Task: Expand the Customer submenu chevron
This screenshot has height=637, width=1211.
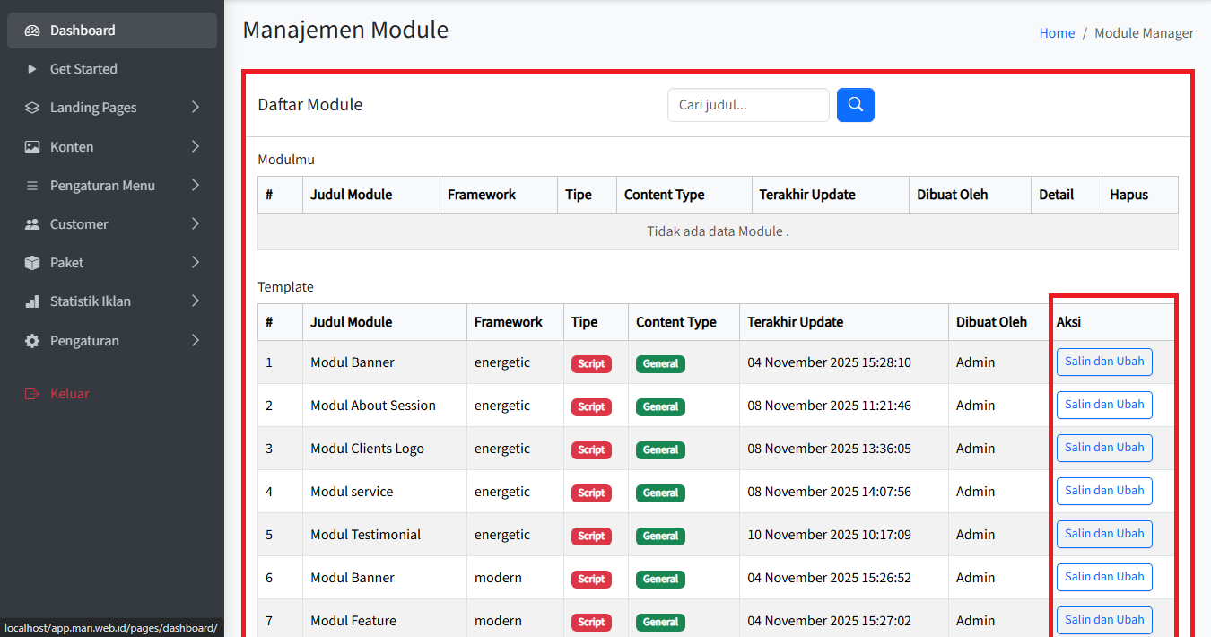Action: coord(196,224)
